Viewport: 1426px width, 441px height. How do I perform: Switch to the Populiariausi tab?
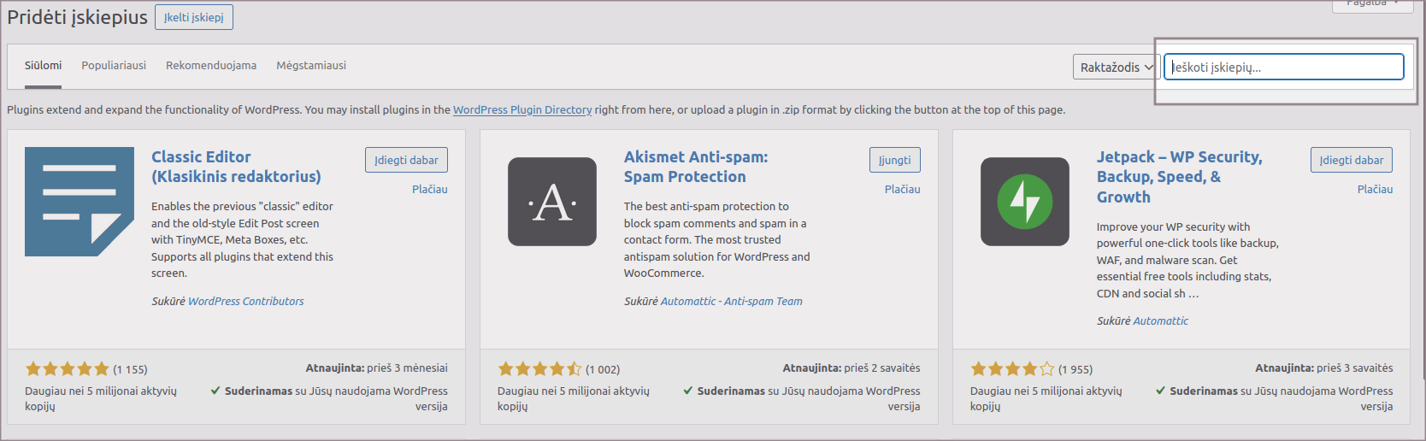tap(114, 65)
